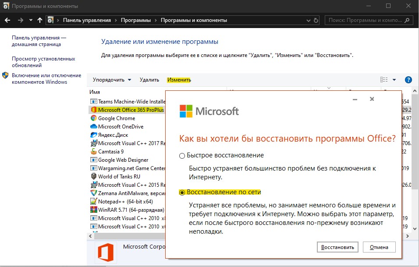This screenshot has height=267, width=419.
Task: Click Изменить in the toolbar
Action: (179, 80)
